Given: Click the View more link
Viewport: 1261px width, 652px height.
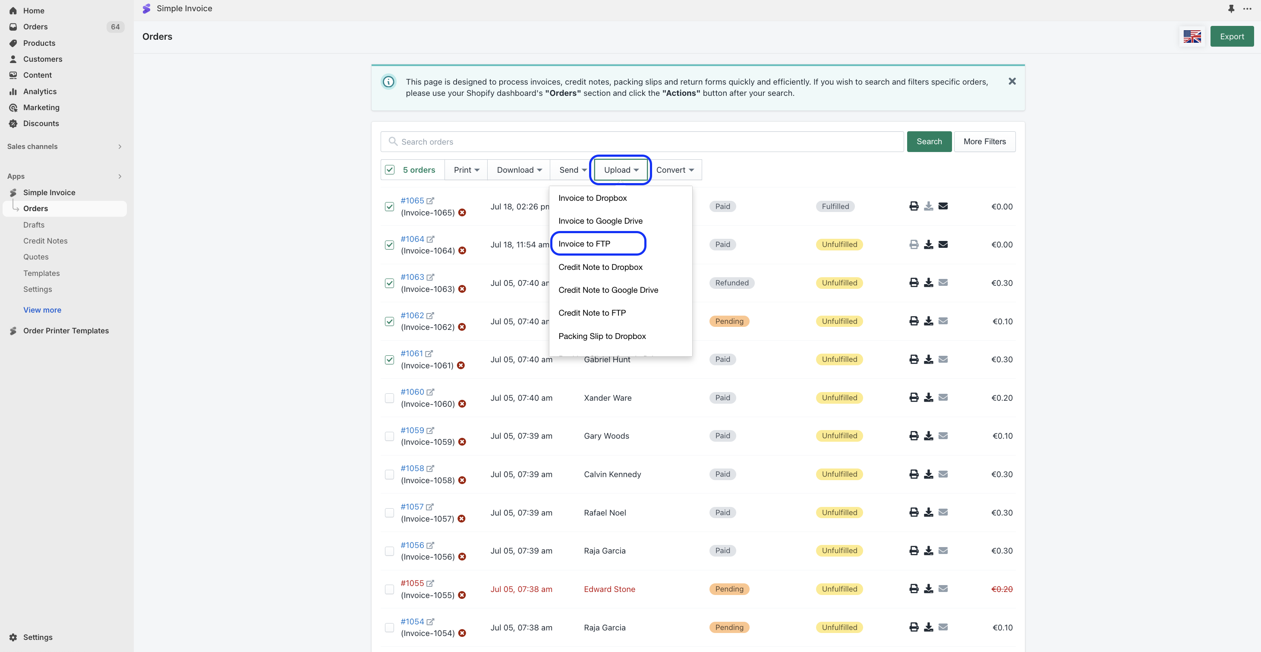Looking at the screenshot, I should tap(42, 310).
